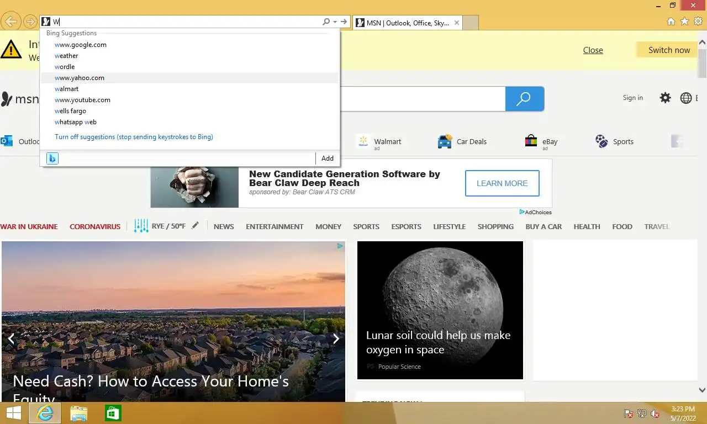This screenshot has height=424, width=707.
Task: Click LEARN MORE in the ad banner
Action: pos(502,183)
